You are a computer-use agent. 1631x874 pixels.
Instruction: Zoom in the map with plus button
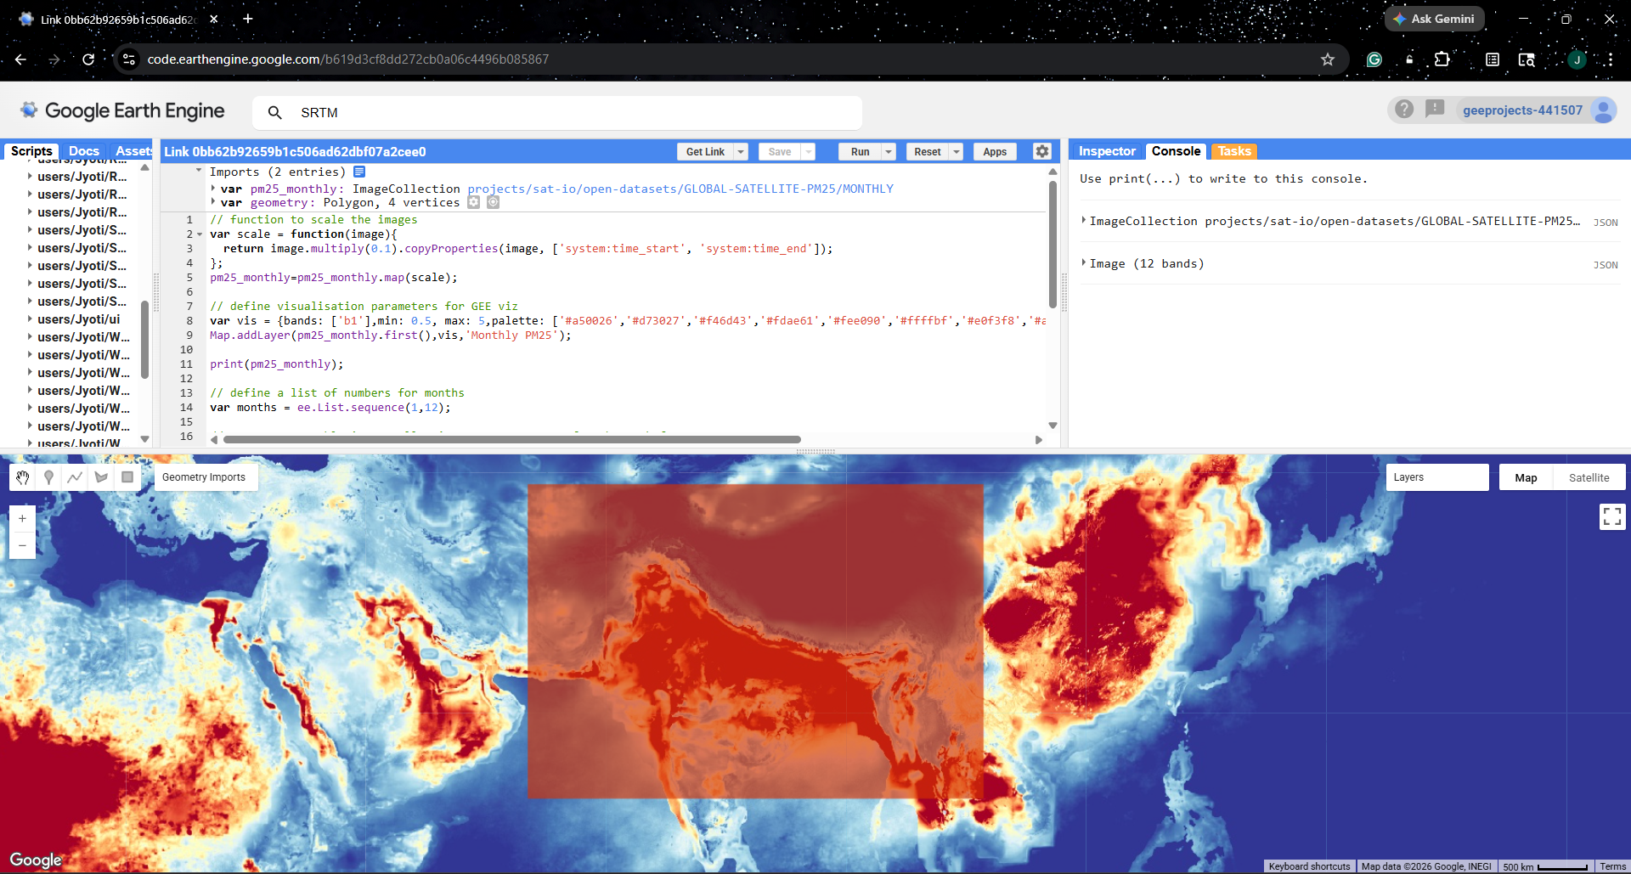tap(22, 518)
